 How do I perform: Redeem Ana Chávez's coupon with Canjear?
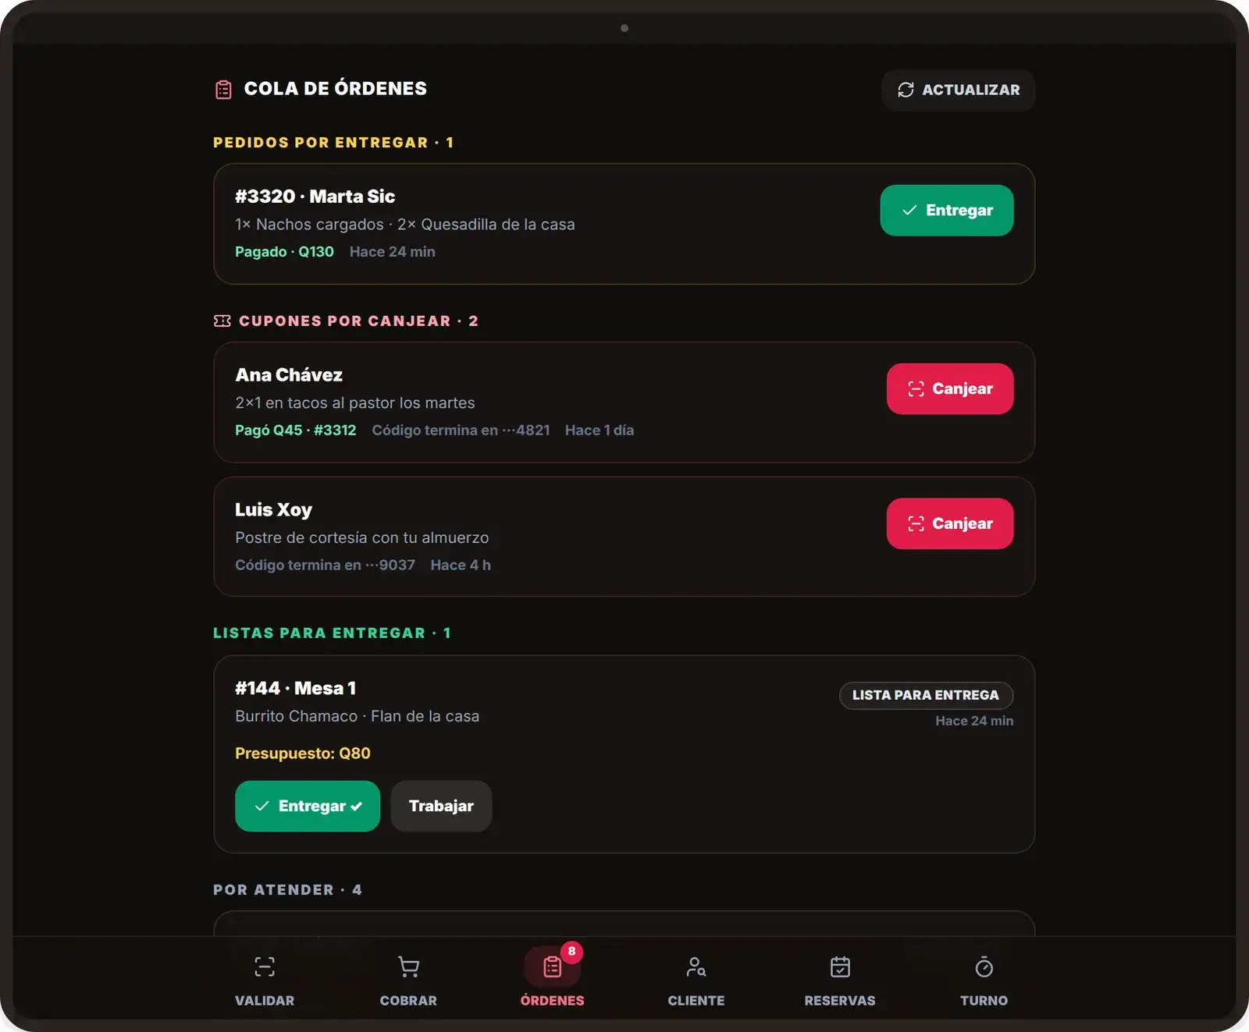(950, 388)
